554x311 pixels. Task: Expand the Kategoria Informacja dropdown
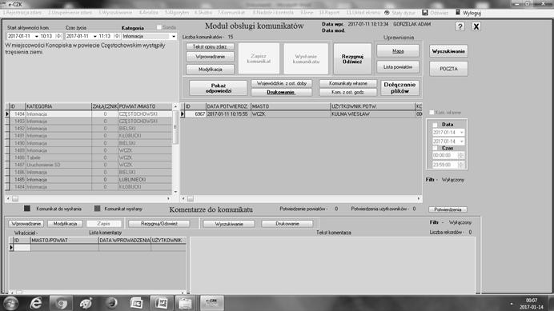point(174,36)
